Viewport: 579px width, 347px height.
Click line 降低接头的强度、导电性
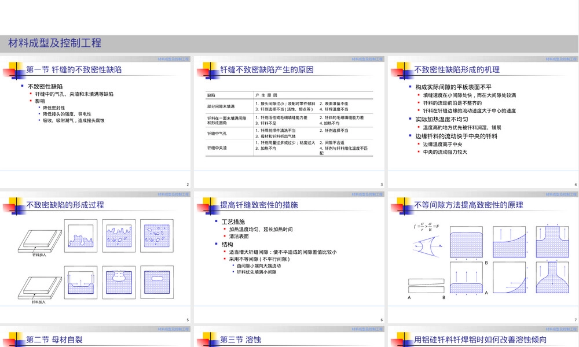coord(67,114)
